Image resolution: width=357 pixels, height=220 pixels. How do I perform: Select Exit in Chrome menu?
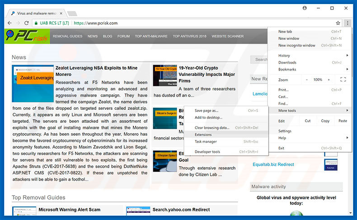[x=310, y=148]
